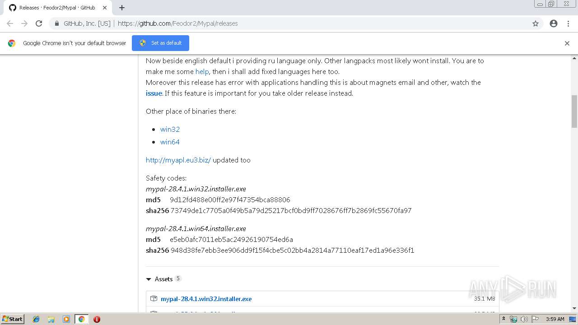The height and width of the screenshot is (325, 578).
Task: Open the Chrome profile avatar menu
Action: click(x=554, y=23)
